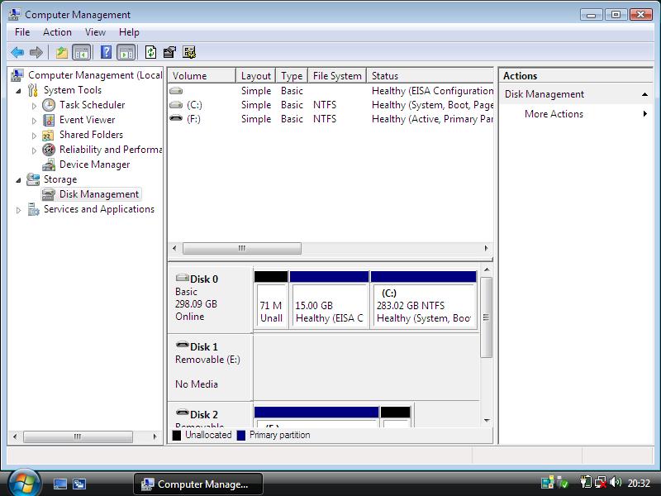Image resolution: width=661 pixels, height=496 pixels.
Task: Collapse the Storage tree node
Action: click(x=18, y=180)
